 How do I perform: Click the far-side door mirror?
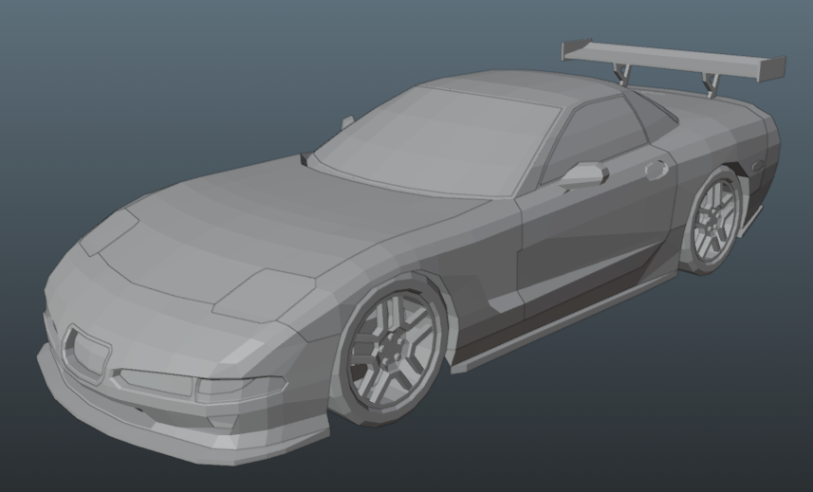347,122
